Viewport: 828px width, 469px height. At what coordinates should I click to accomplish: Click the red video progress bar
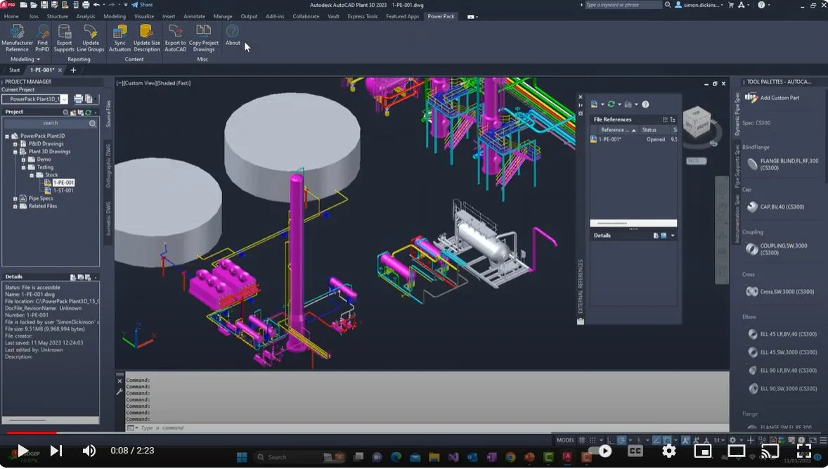tap(31, 432)
